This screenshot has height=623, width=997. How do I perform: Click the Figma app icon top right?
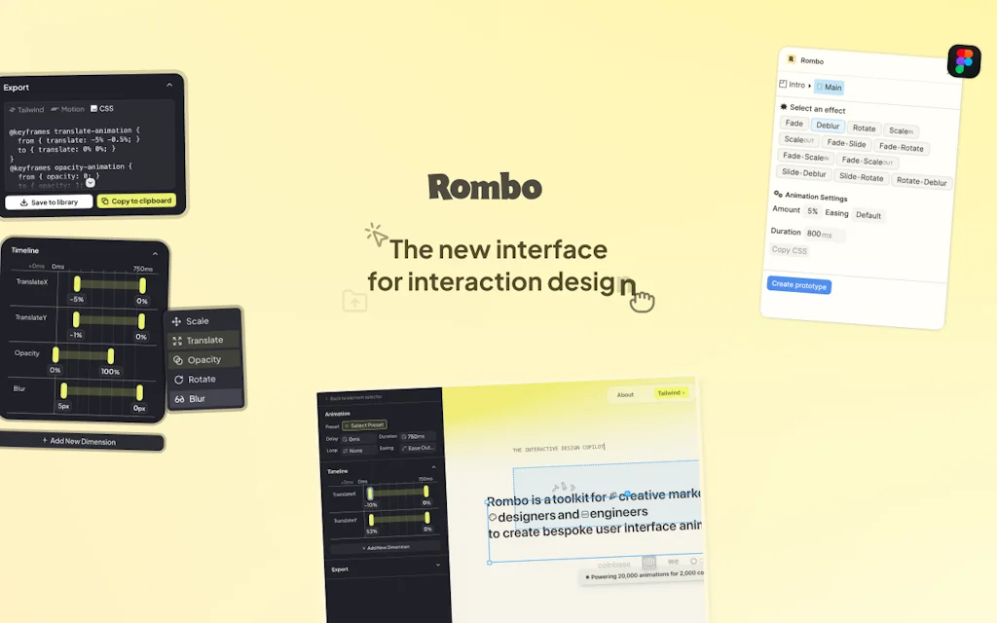tap(964, 62)
